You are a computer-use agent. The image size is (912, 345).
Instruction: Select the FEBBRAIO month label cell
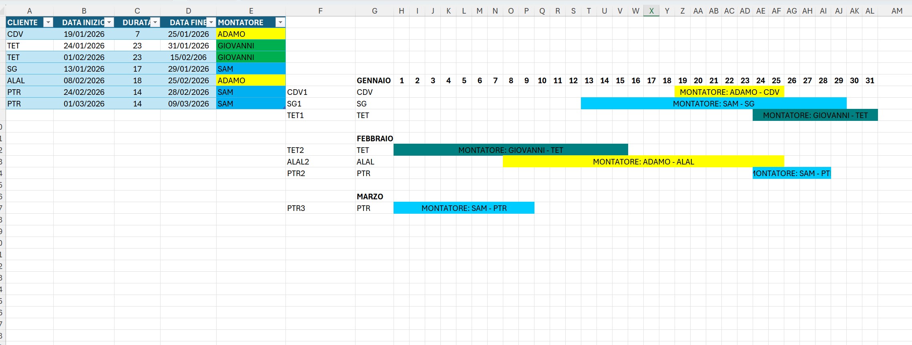[374, 138]
